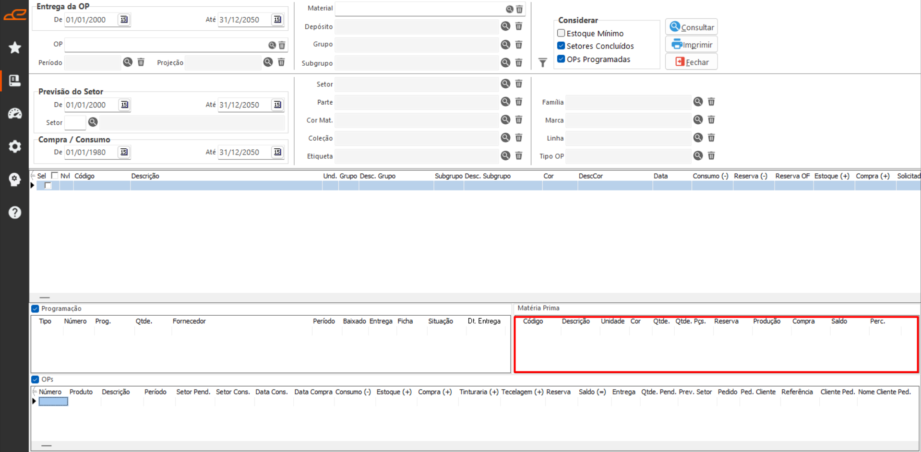Search for a Depósito with magnifier
The image size is (921, 452).
coord(505,26)
